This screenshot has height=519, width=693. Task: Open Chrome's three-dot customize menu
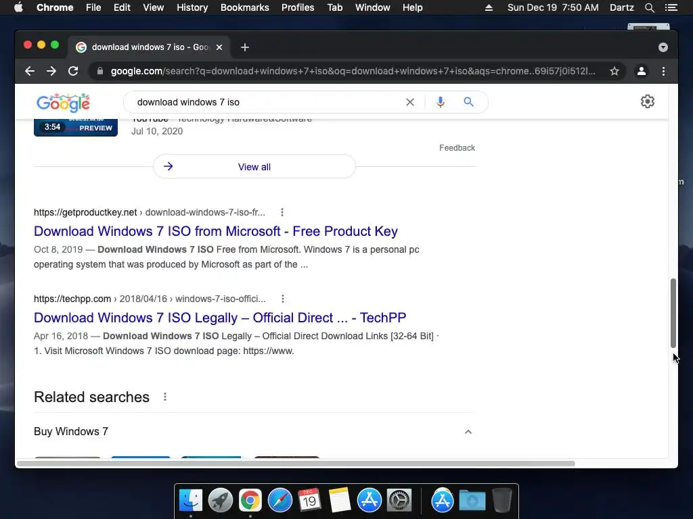coord(663,71)
